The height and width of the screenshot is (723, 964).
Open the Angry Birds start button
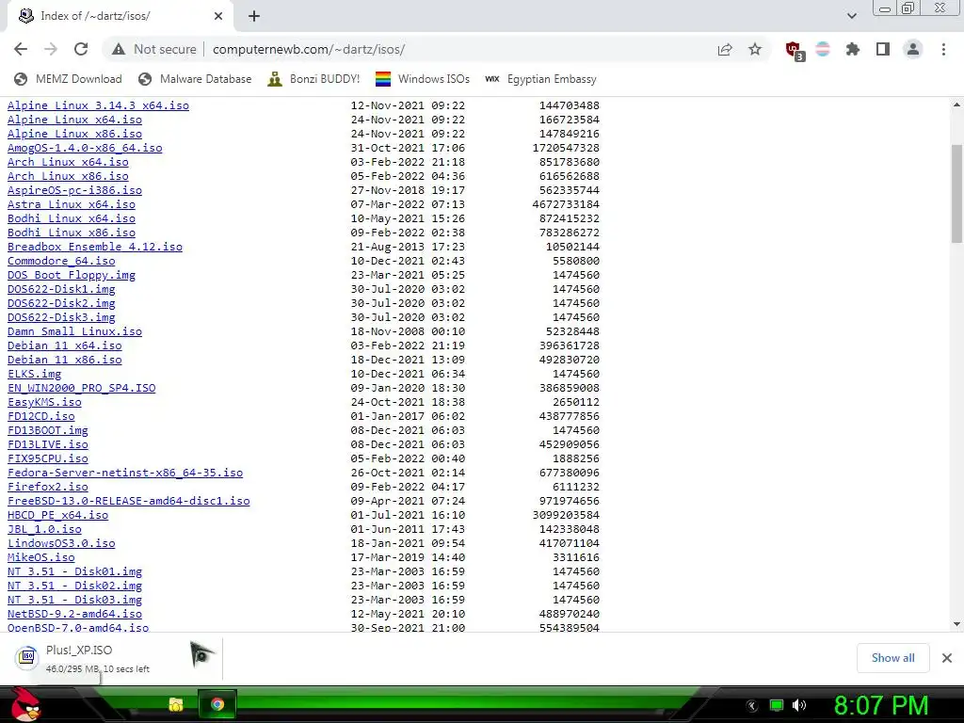point(26,705)
